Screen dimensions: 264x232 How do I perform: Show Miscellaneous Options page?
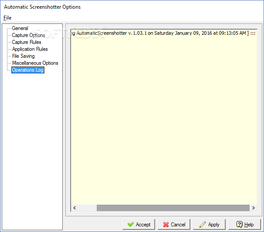pos(35,63)
